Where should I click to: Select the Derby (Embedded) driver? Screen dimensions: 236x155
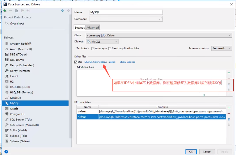[35, 65]
